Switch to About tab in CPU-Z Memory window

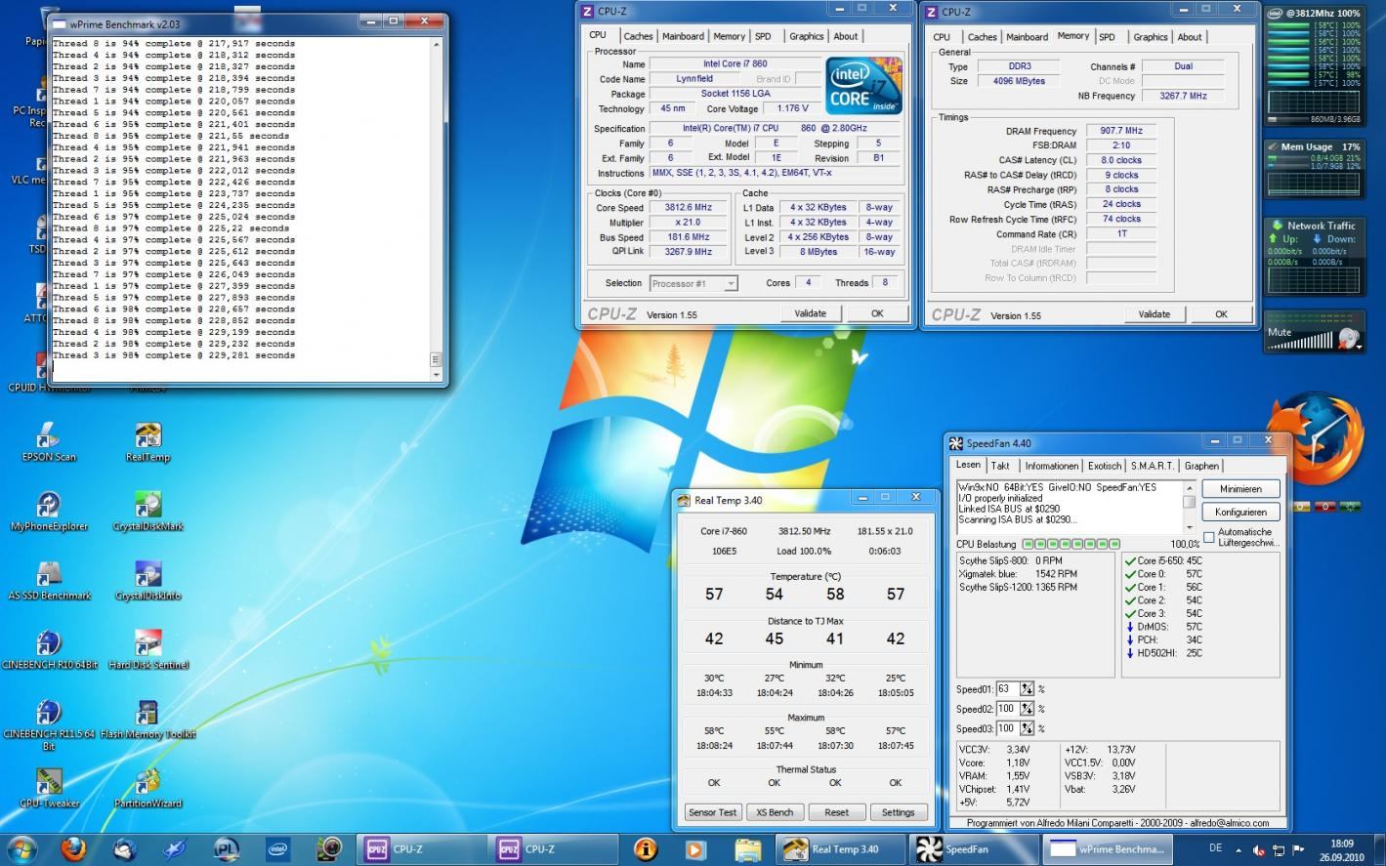click(1189, 37)
